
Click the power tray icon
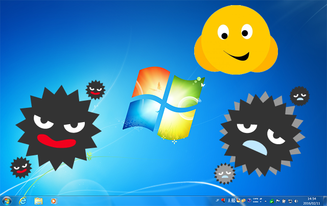point(284,201)
